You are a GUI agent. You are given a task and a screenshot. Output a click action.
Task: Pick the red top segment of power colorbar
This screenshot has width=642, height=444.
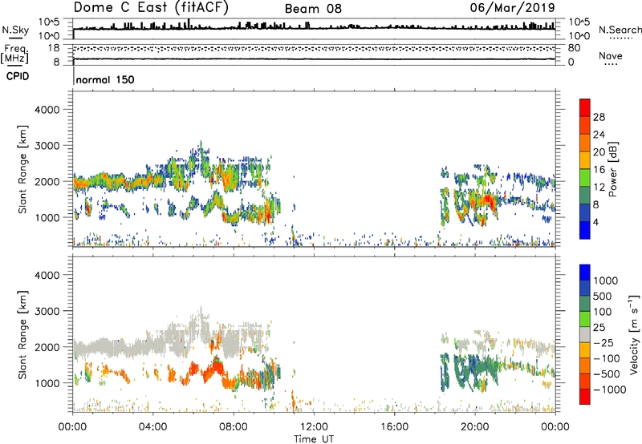(585, 107)
